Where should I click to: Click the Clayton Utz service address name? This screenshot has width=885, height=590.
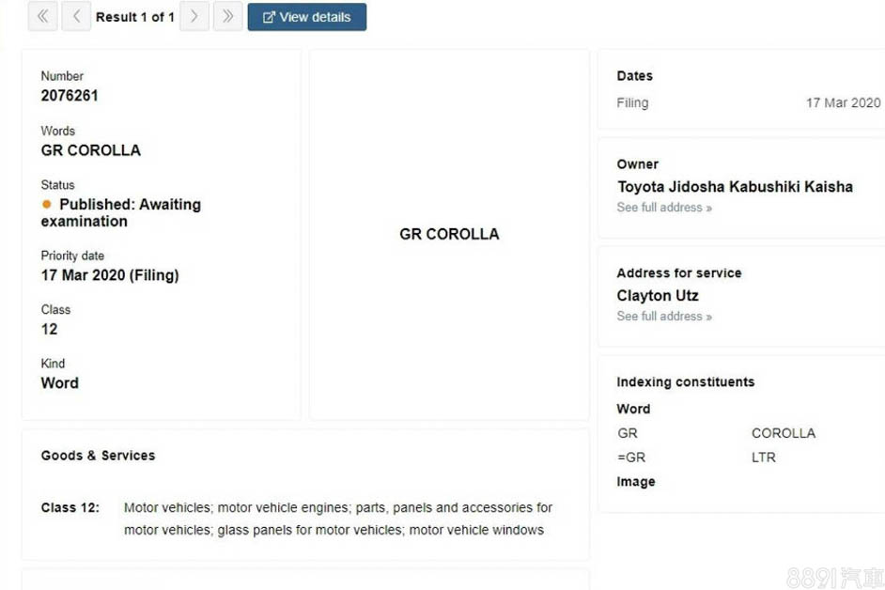[658, 296]
